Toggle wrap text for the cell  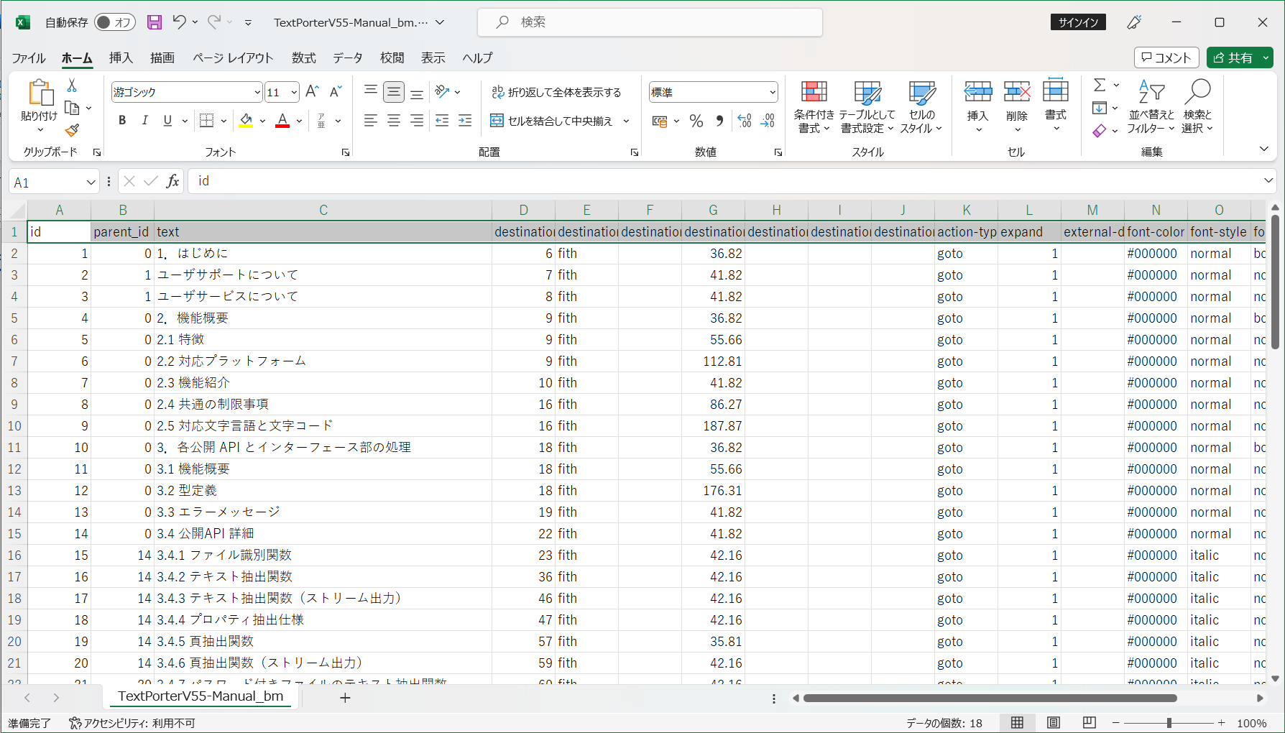click(556, 92)
